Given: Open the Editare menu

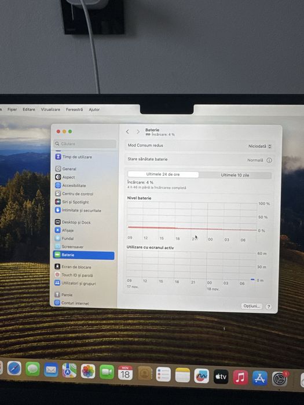Looking at the screenshot, I should pos(29,109).
